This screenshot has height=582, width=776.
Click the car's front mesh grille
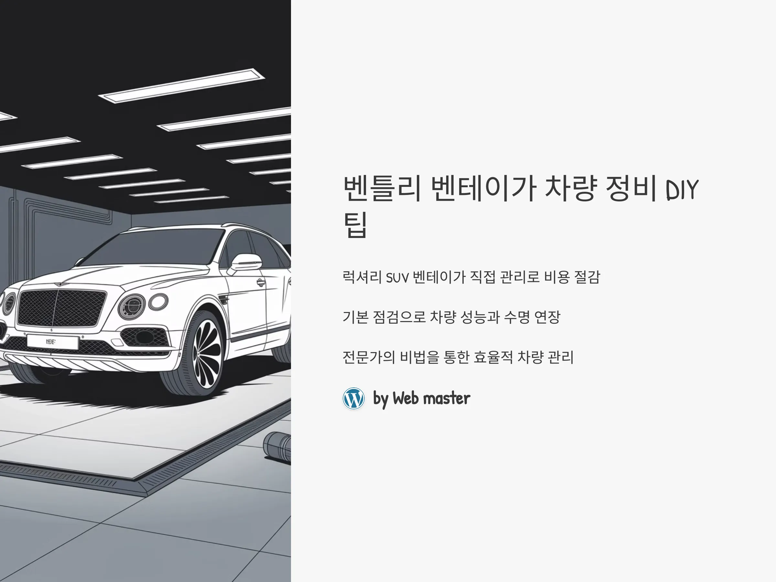tap(61, 307)
